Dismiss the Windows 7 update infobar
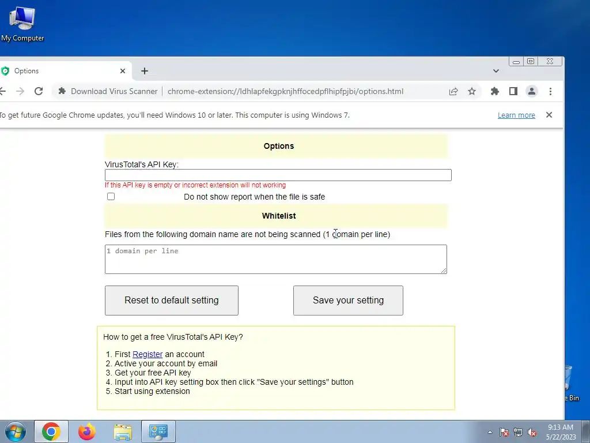The image size is (590, 443). (549, 115)
